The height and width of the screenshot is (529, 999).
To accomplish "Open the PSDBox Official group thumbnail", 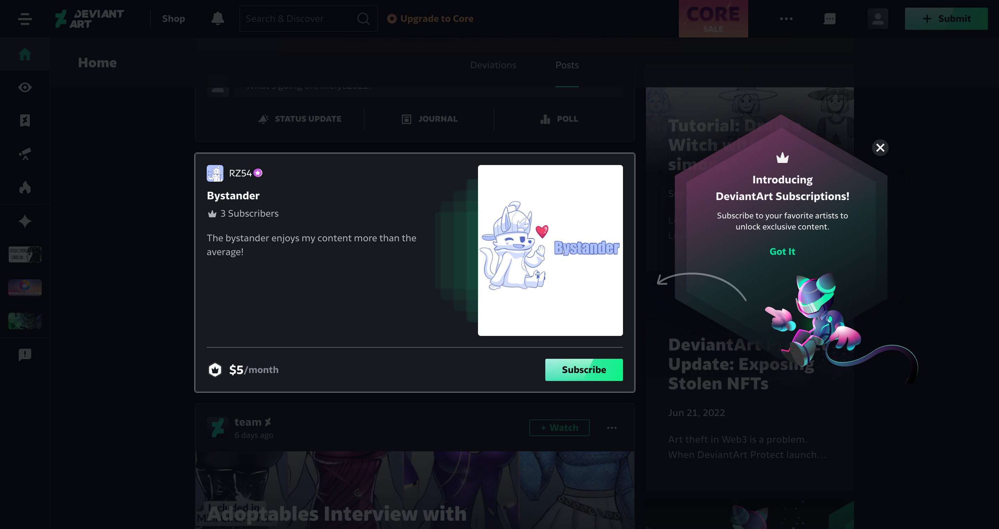I will (x=25, y=288).
